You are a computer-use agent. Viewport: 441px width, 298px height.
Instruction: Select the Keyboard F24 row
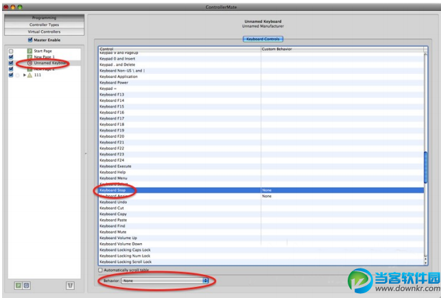tap(261, 160)
